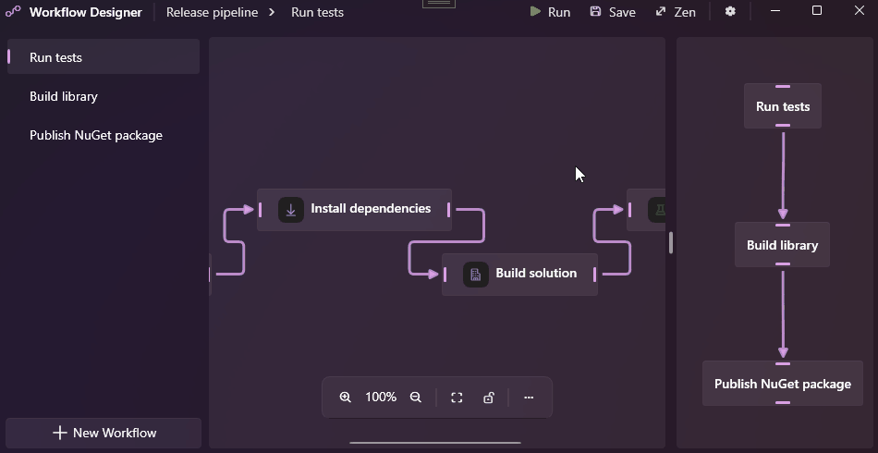
Task: Click the Workflow Designer app logo icon
Action: click(13, 12)
